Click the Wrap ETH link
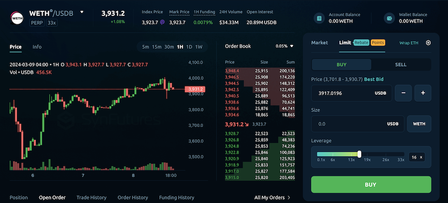 coord(409,43)
